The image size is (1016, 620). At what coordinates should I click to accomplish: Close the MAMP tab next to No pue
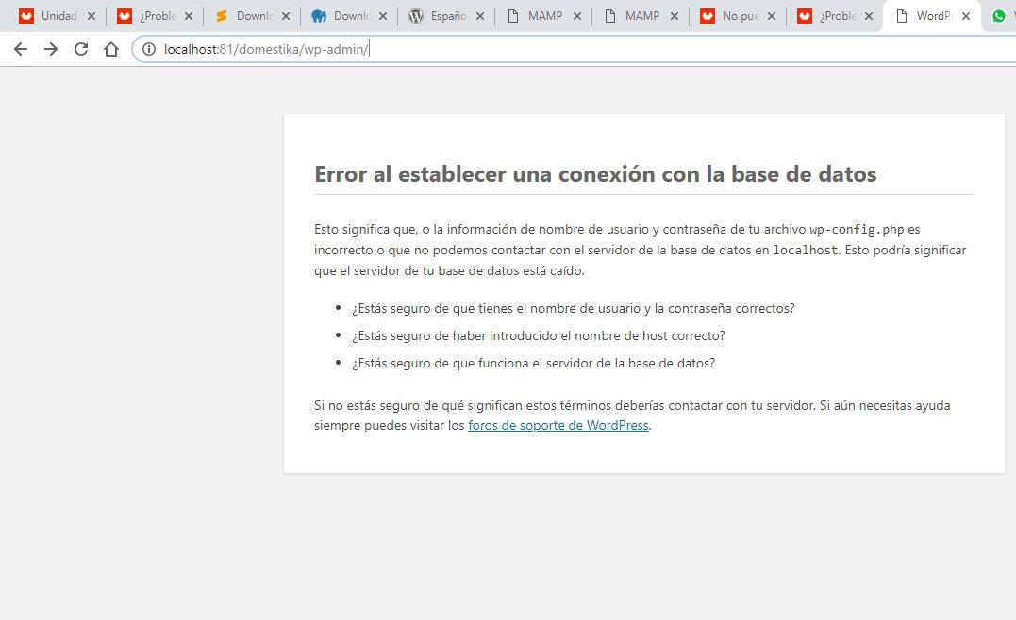click(675, 16)
